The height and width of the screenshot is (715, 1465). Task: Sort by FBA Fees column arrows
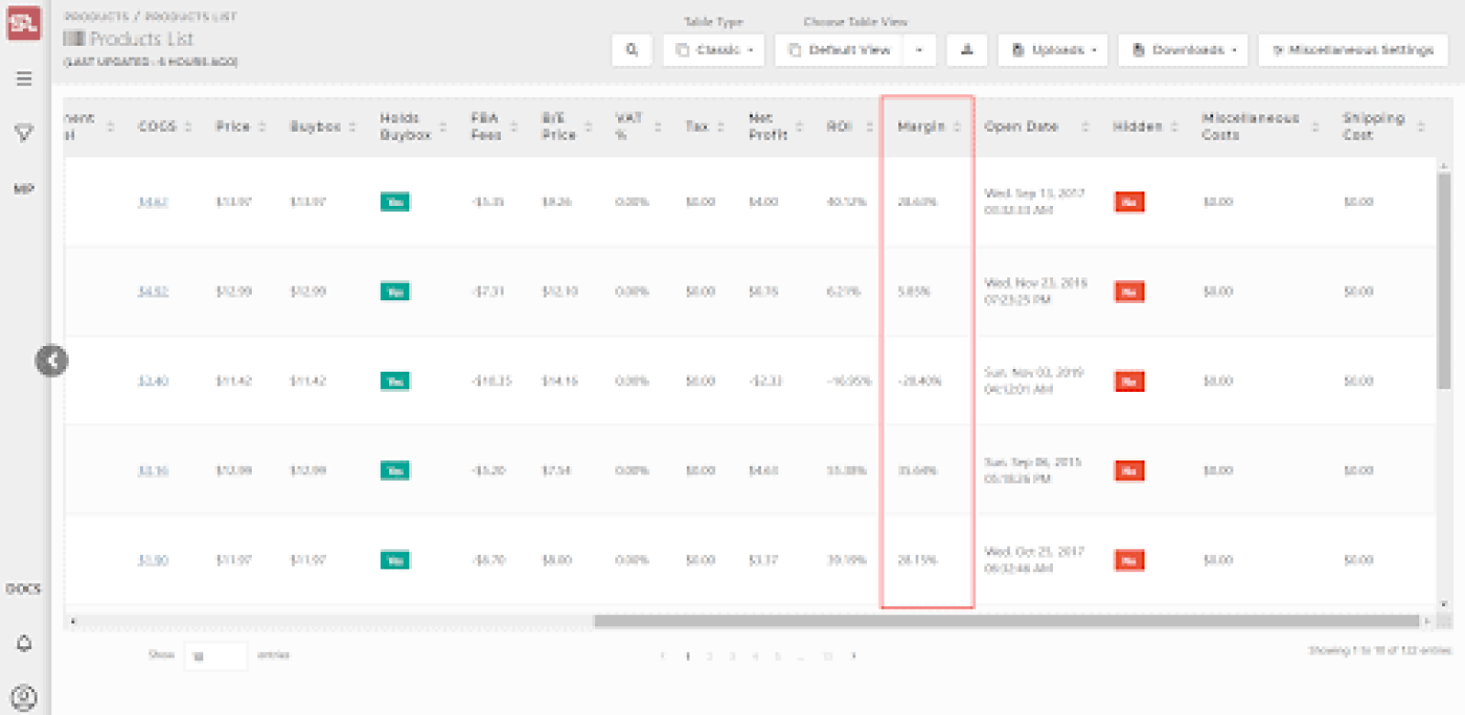pos(514,126)
